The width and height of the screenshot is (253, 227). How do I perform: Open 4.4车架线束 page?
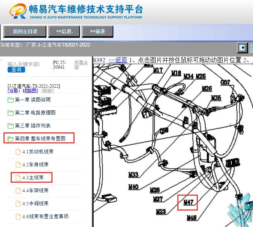35,190
